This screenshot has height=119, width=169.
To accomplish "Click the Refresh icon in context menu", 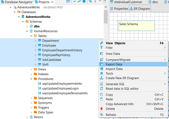I will pos(101,115).
